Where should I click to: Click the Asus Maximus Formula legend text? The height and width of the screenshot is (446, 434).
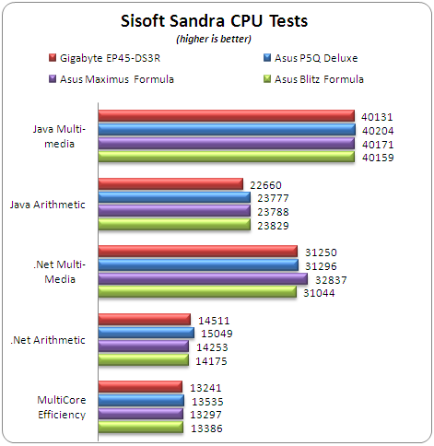117,79
